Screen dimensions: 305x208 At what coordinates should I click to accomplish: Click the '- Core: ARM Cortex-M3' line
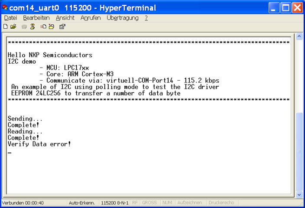(76, 74)
